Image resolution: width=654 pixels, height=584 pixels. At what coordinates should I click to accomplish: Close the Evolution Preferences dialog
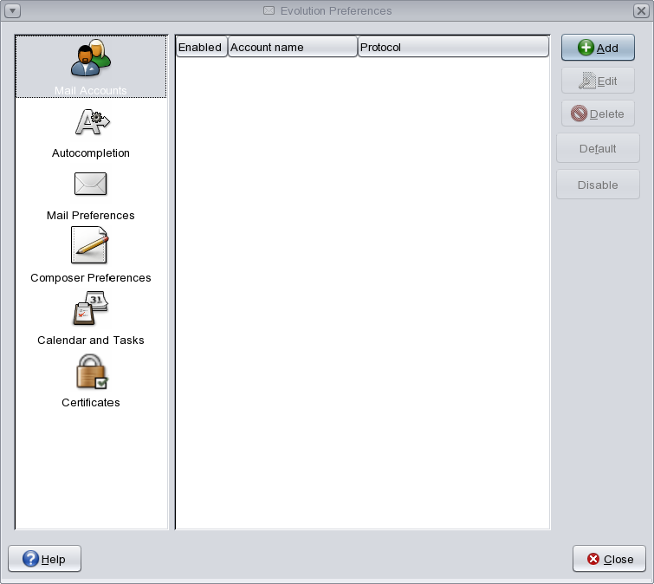pos(609,559)
